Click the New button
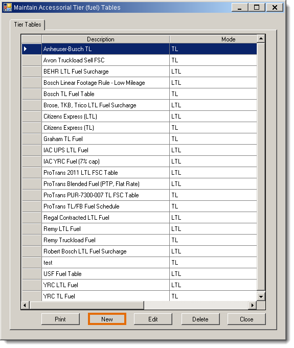Image resolution: width=294 pixels, height=348 pixels. (x=107, y=319)
